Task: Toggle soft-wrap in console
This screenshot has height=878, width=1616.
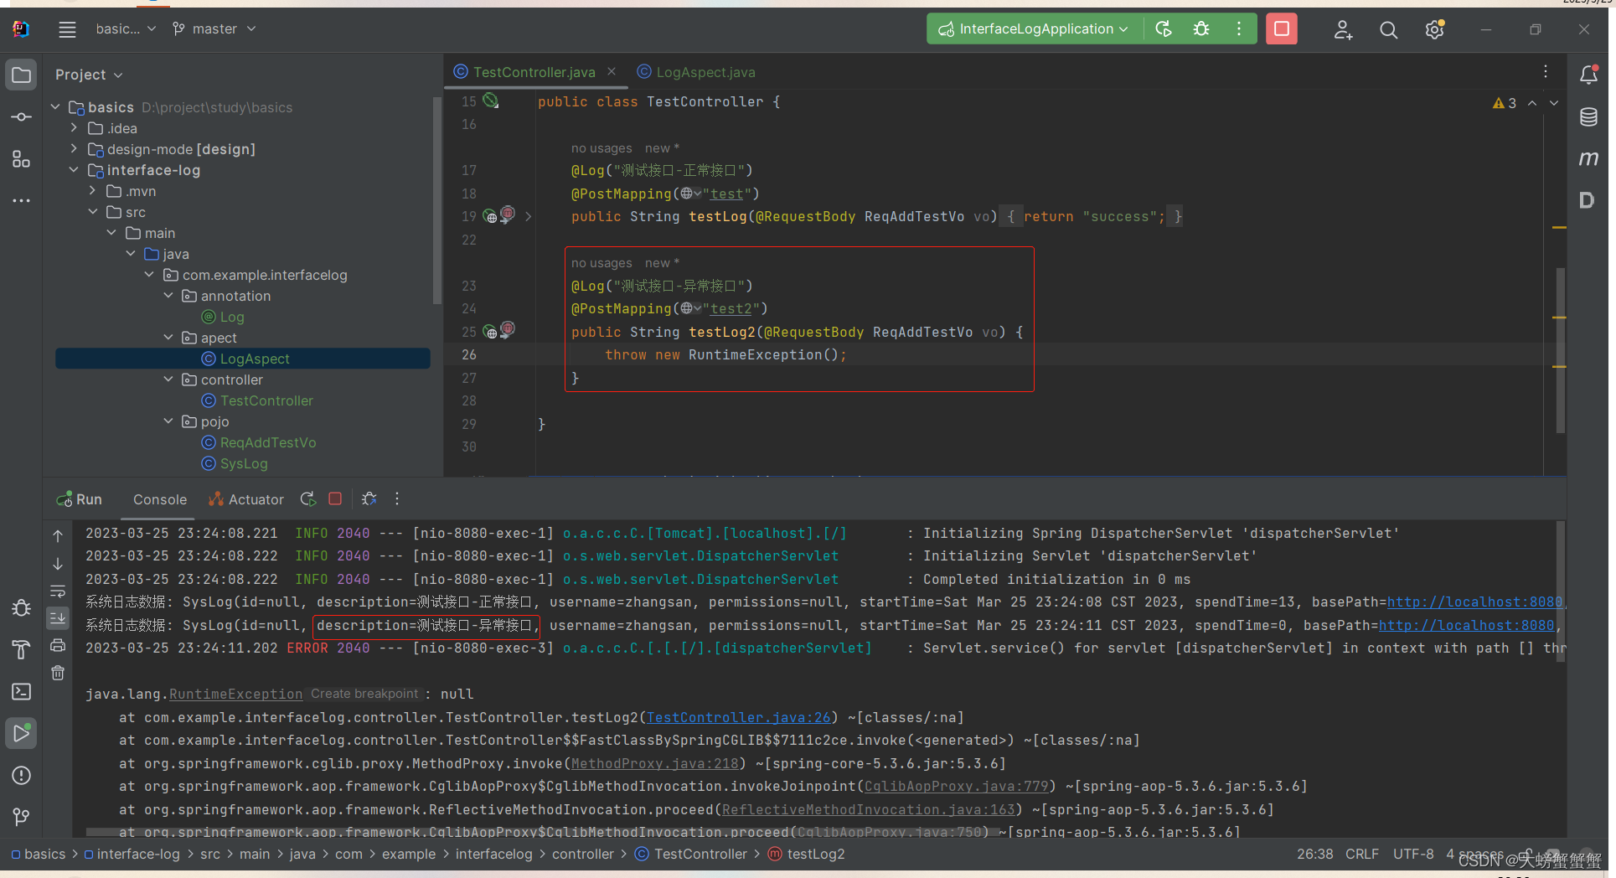Action: pos(58,591)
